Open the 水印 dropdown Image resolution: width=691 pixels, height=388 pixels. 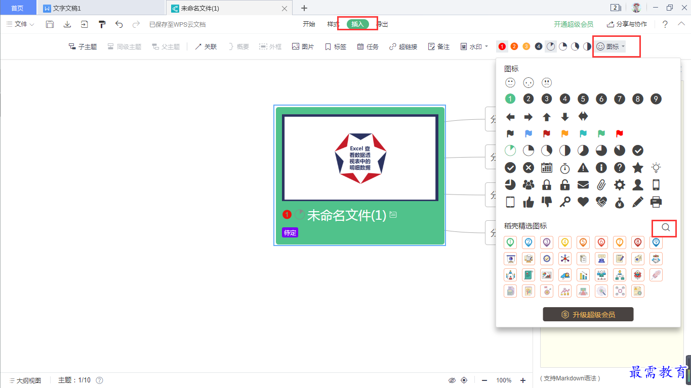click(474, 46)
